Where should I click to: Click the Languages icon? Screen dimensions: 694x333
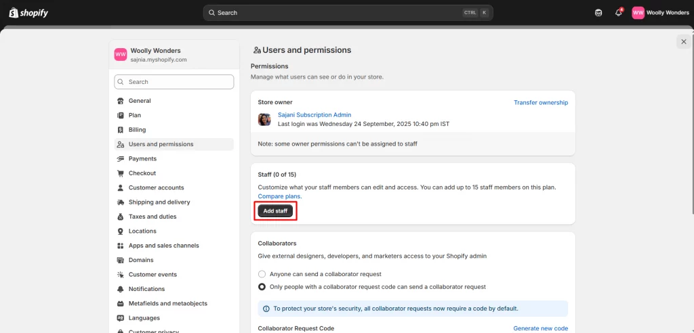pyautogui.click(x=121, y=318)
